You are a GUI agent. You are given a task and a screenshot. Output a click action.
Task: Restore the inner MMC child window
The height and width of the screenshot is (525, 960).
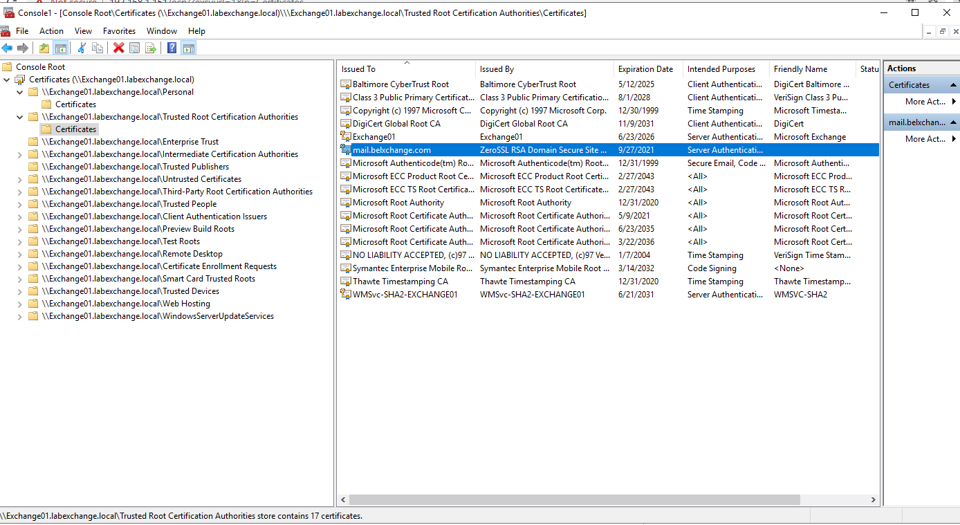[x=942, y=31]
